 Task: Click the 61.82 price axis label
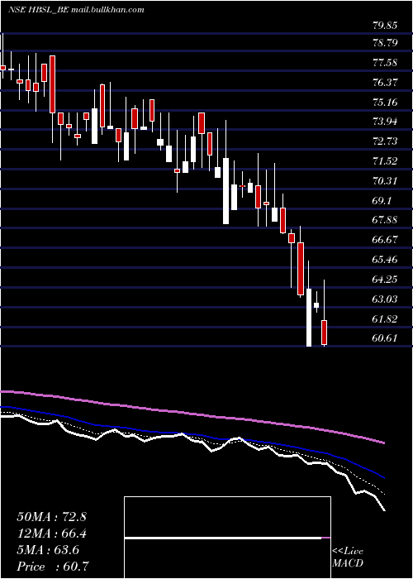pos(385,319)
